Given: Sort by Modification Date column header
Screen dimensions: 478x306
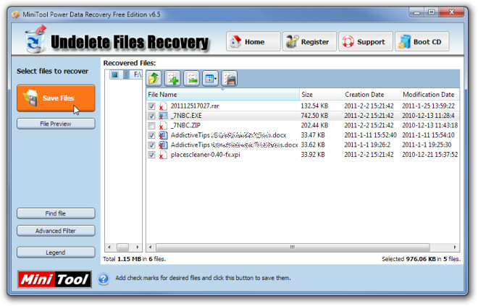Looking at the screenshot, I should [x=429, y=95].
